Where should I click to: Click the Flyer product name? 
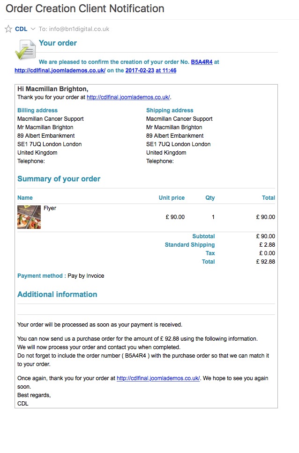50,208
